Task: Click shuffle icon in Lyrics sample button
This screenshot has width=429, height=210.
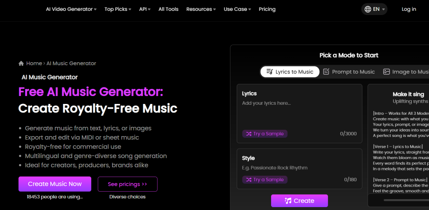Action: 249,134
